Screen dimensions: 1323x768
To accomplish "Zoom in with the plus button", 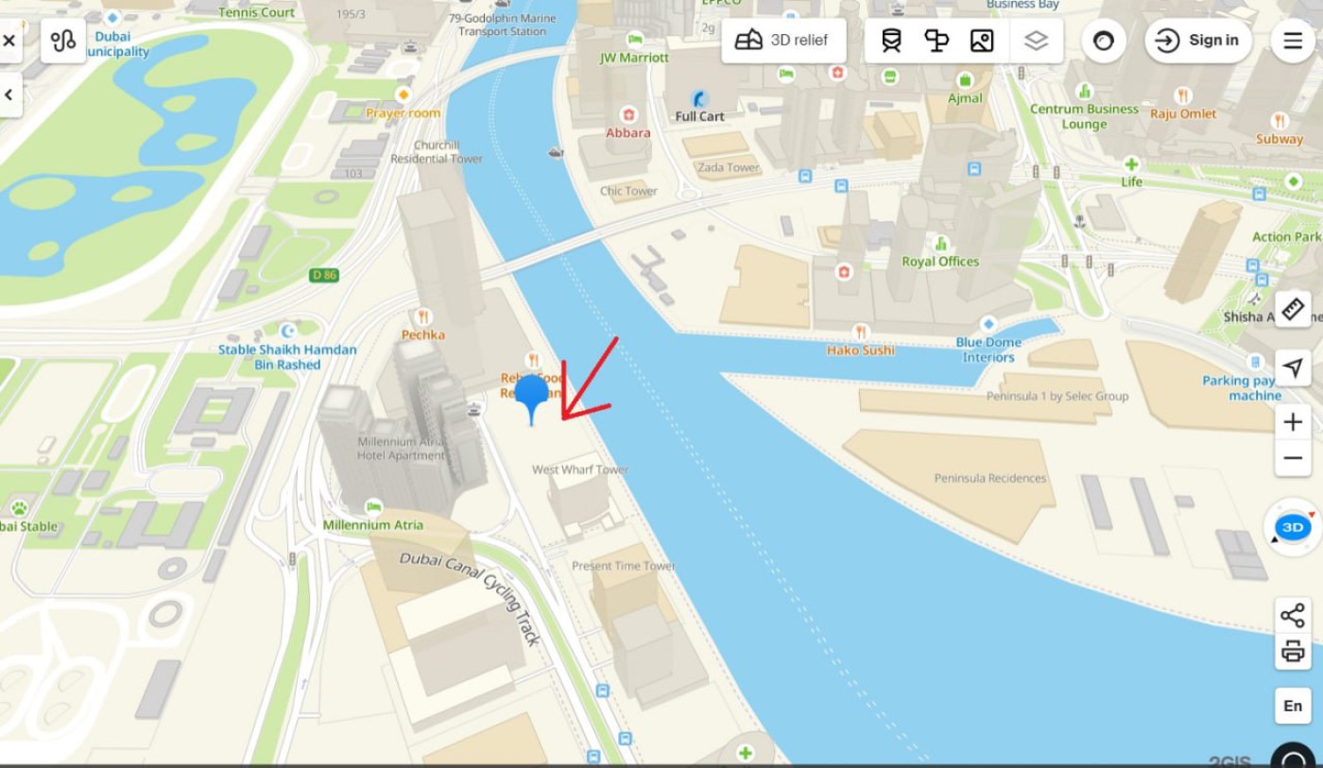I will 1293,422.
